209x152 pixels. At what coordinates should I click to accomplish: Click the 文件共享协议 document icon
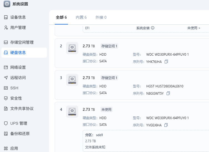pyautogui.click(x=6, y=109)
